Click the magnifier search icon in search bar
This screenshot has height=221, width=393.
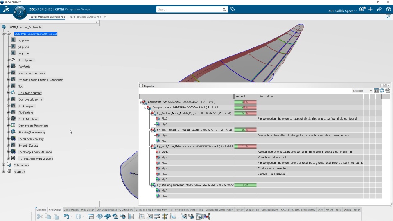point(224,9)
